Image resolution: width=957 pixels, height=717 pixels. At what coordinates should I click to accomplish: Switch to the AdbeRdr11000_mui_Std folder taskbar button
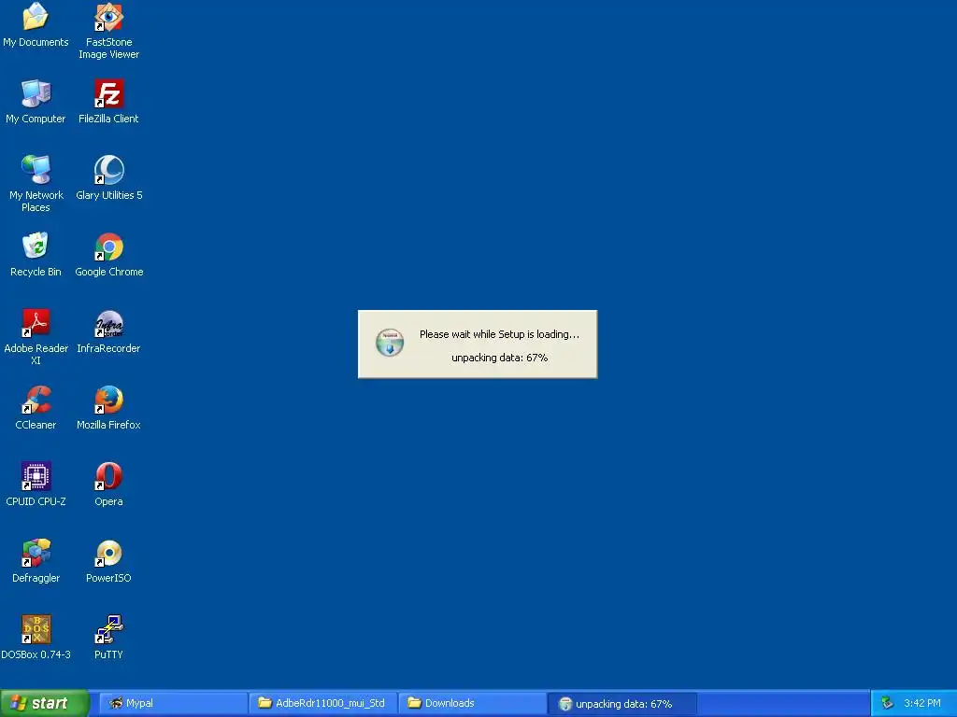(x=323, y=704)
